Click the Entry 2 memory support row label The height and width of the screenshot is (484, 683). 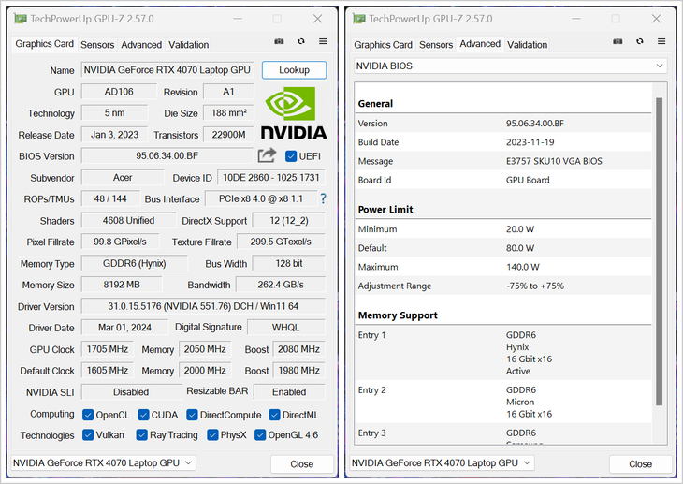(371, 390)
